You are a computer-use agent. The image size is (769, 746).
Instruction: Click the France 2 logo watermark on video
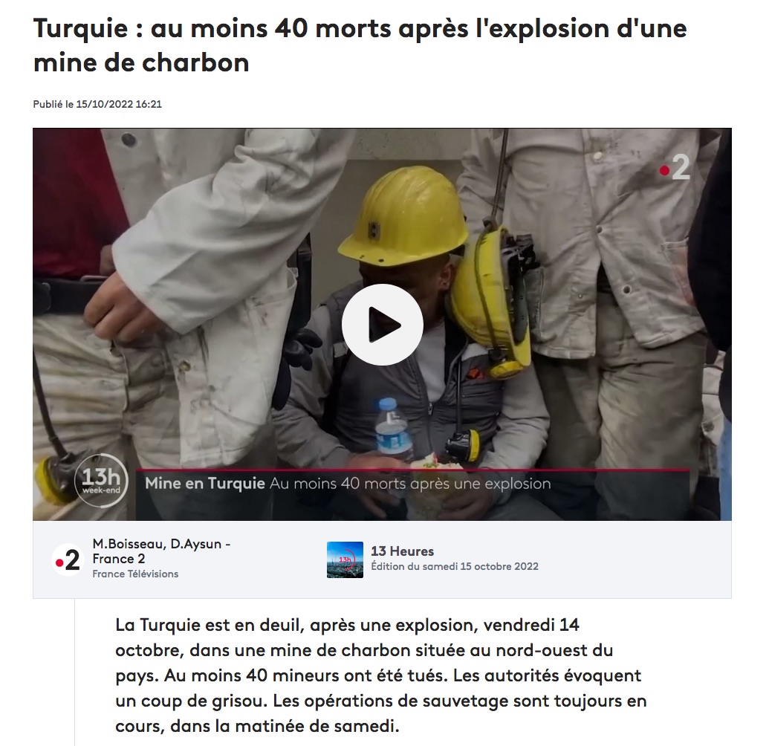tap(675, 167)
